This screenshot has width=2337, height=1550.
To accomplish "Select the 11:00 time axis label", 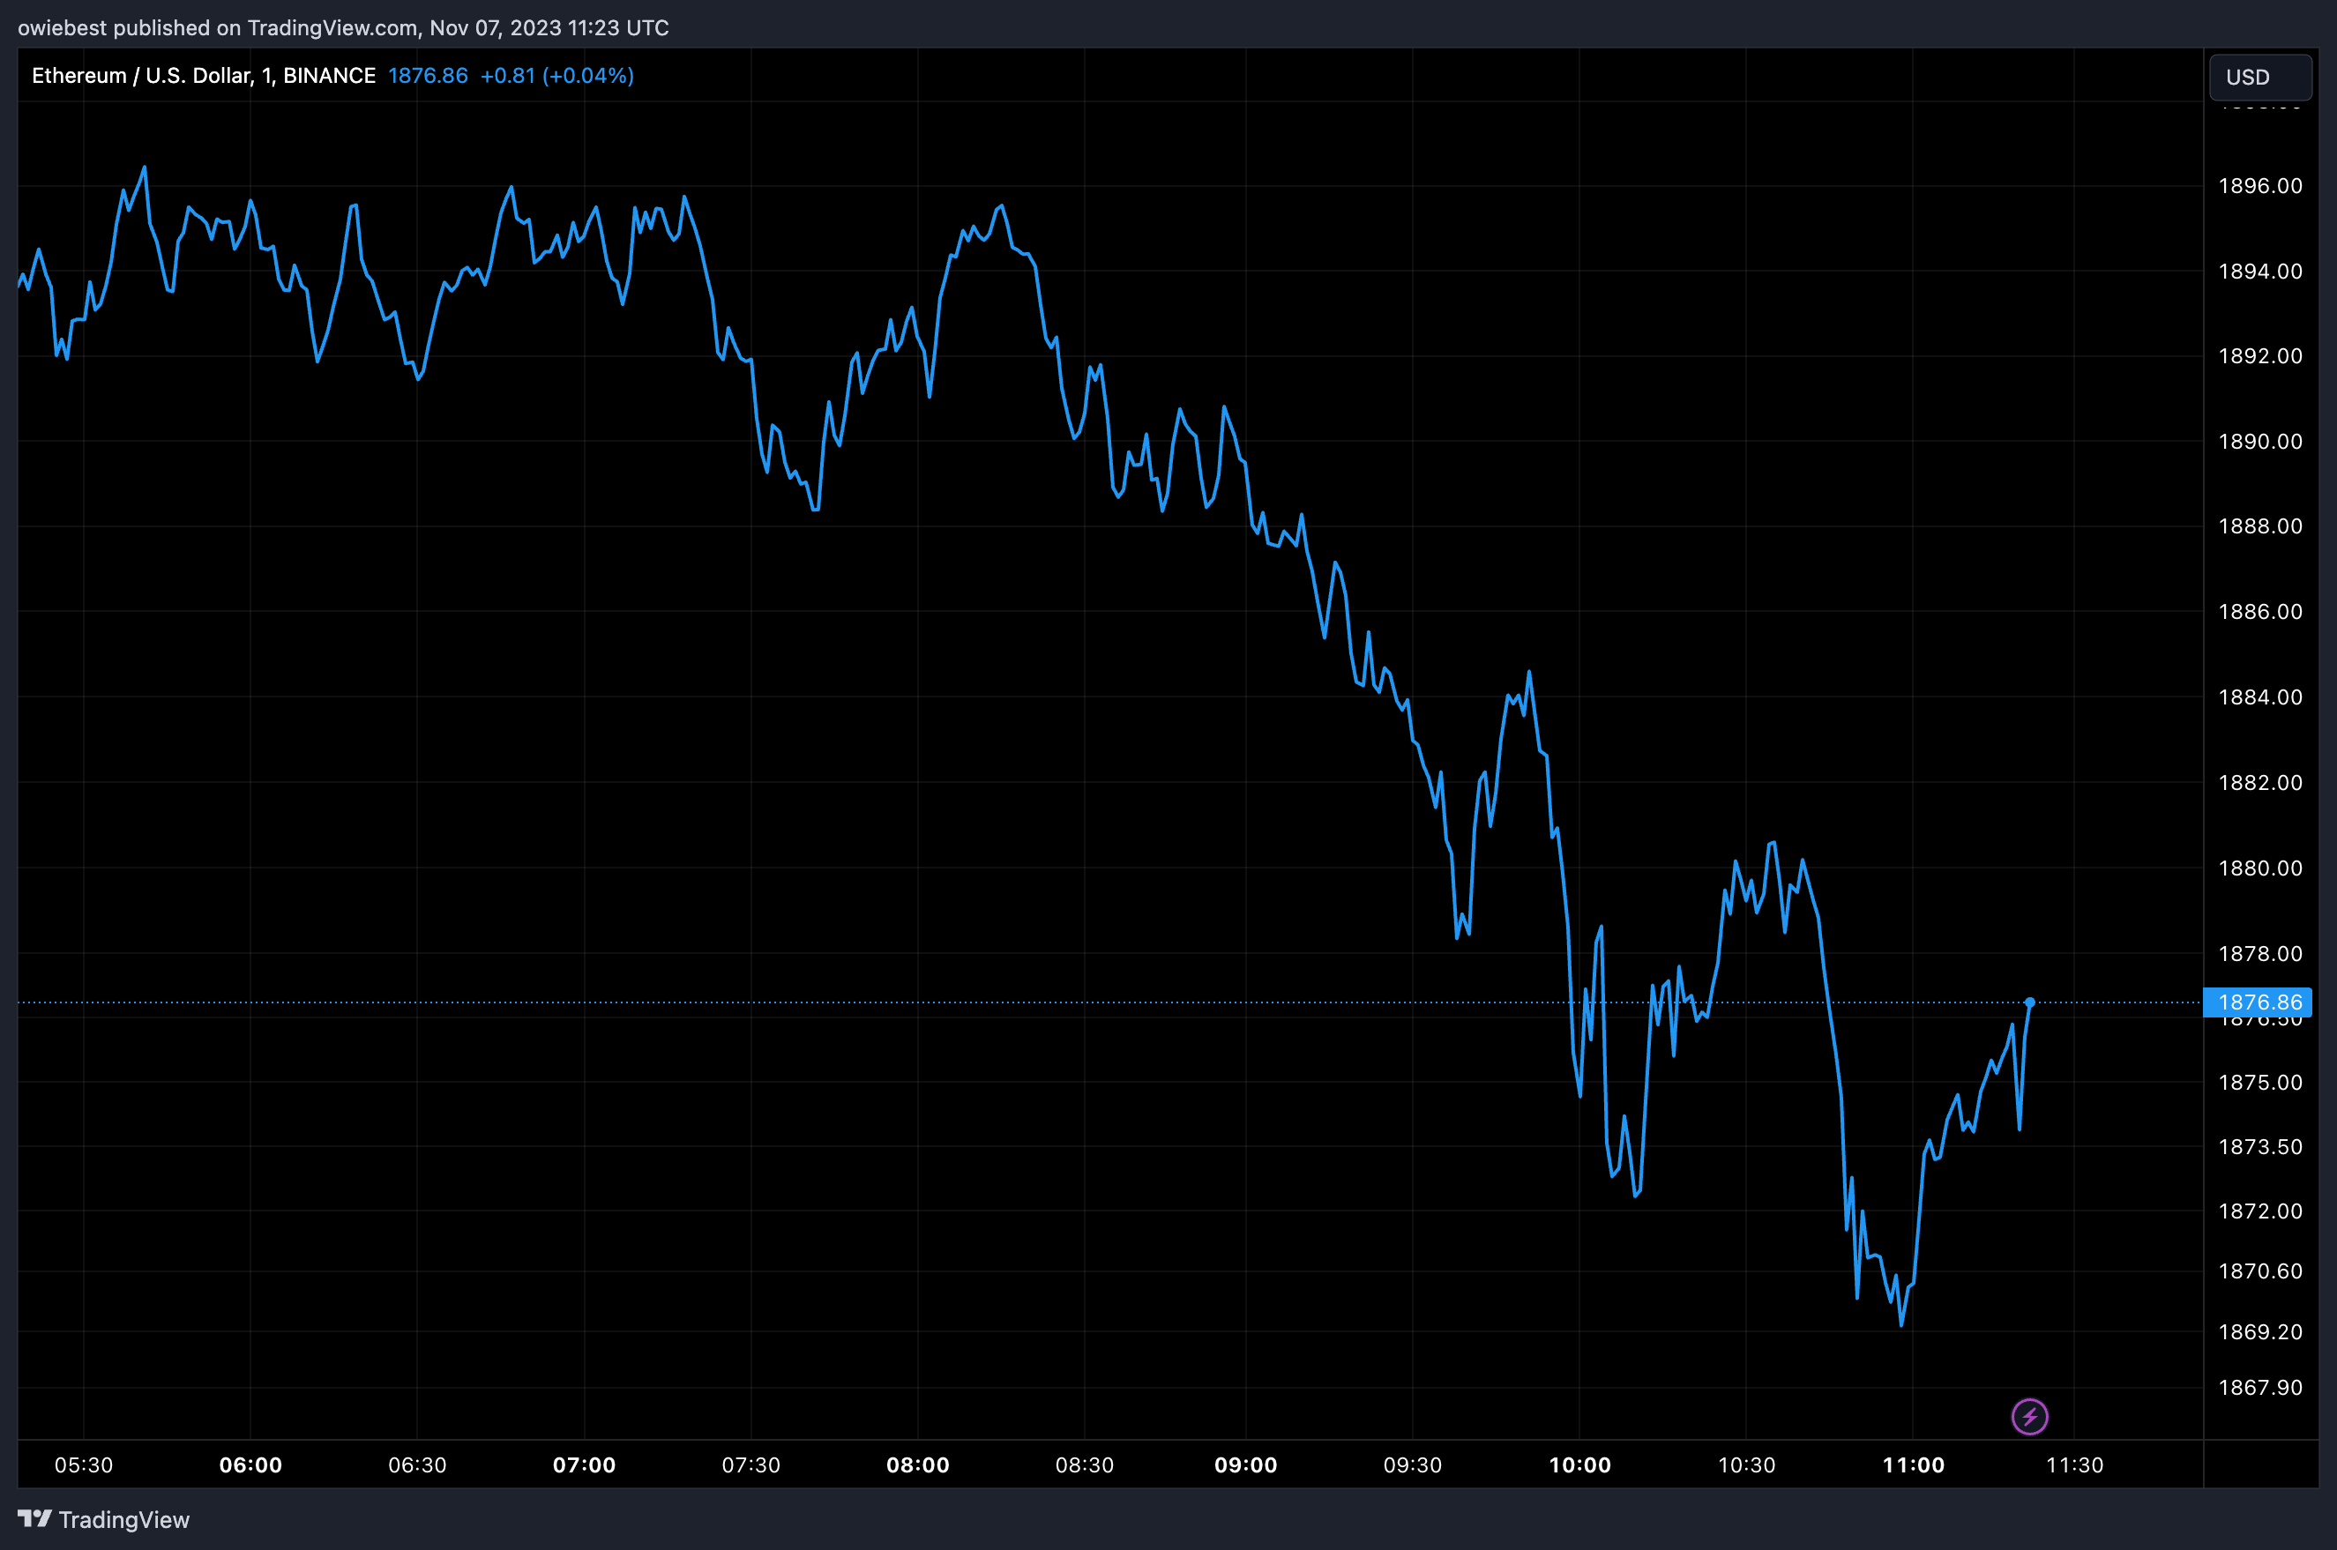I will tap(1913, 1465).
